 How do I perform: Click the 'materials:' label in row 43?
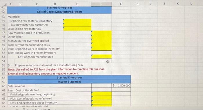14,17
